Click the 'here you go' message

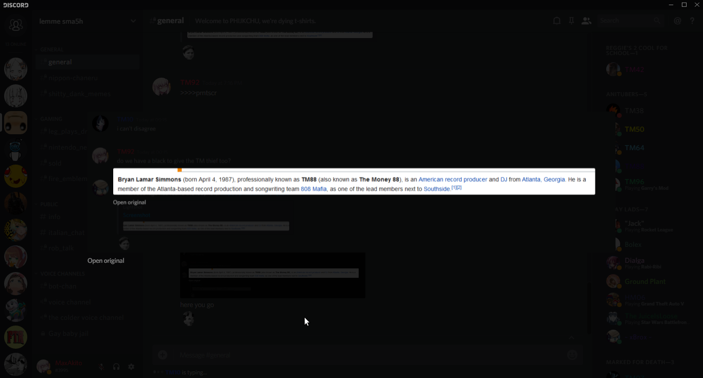point(197,305)
